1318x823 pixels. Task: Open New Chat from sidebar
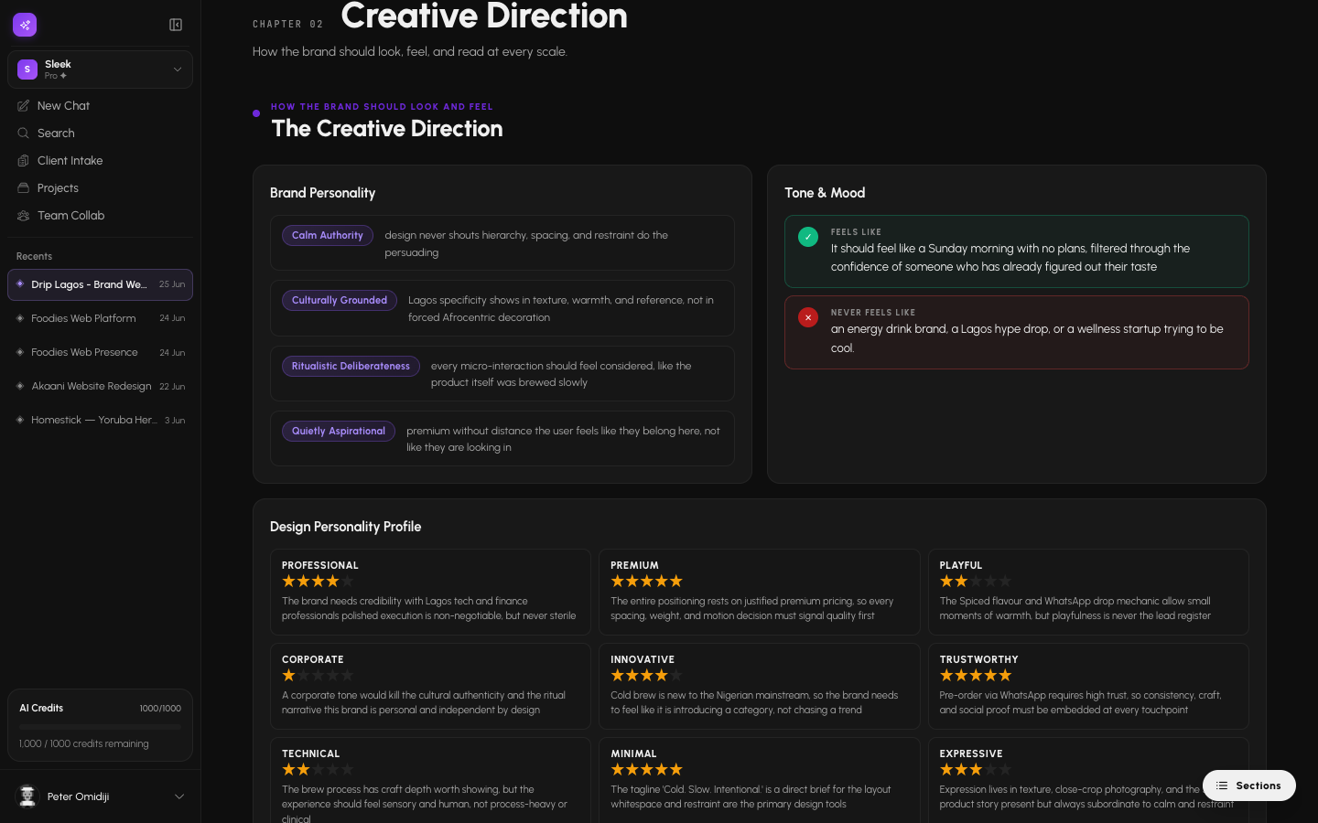coord(101,106)
